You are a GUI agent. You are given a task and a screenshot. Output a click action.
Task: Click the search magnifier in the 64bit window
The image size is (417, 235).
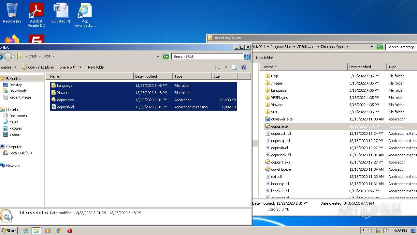(247, 56)
